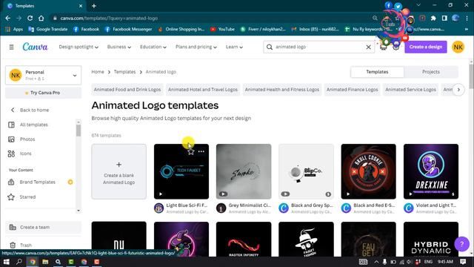Open Icons in the sidebar

(25, 154)
